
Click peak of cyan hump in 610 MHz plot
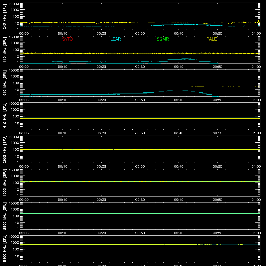coord(177,90)
